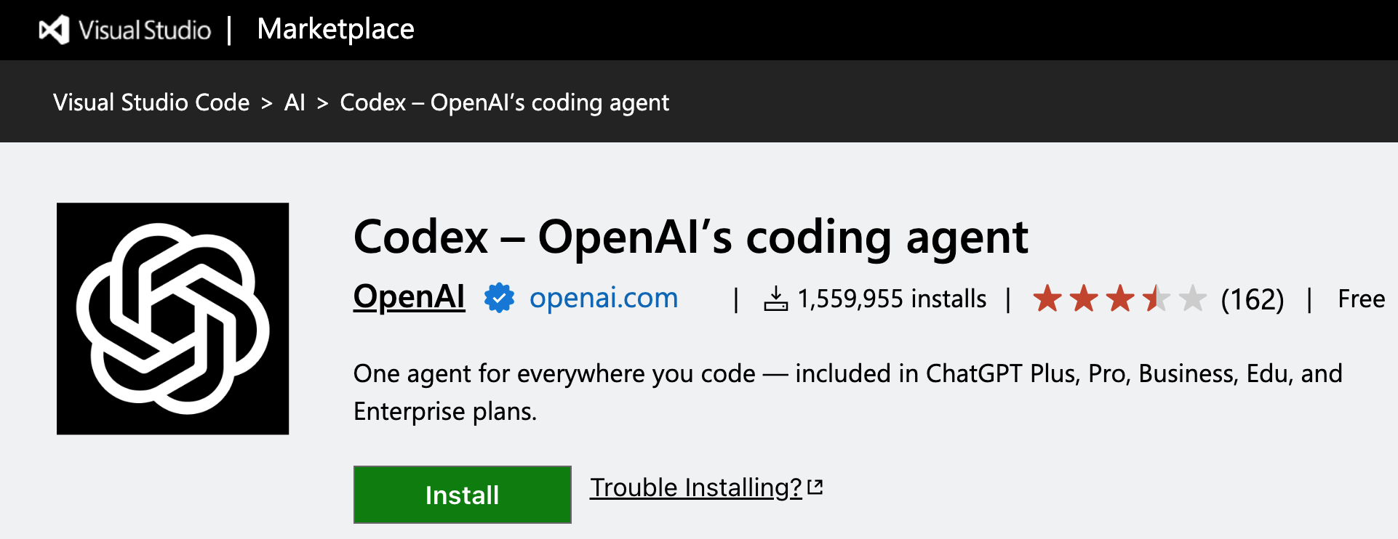Click the blue verified publisher badge

coord(500,298)
